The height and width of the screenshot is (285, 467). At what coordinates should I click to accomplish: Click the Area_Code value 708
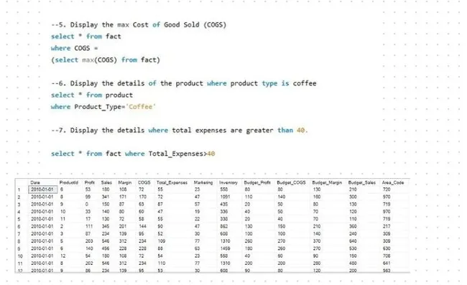pos(387,256)
